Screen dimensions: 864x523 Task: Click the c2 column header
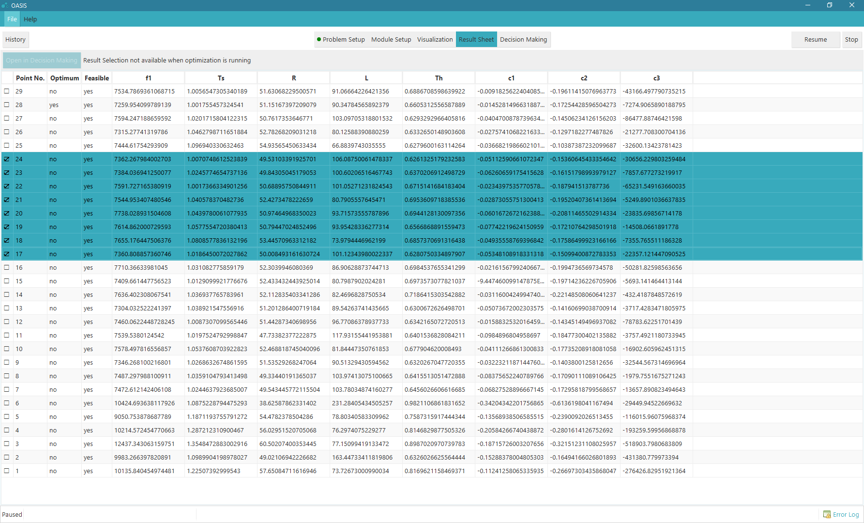point(584,78)
